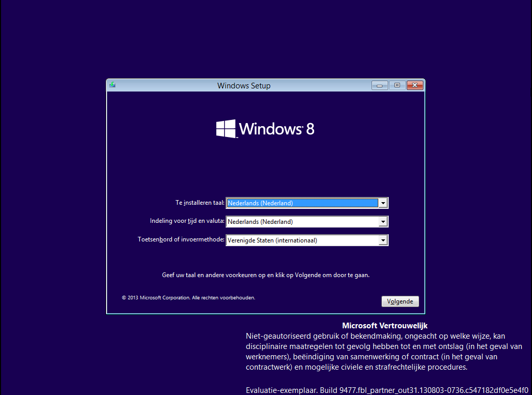The width and height of the screenshot is (532, 395).
Task: Click the Windows Setup title bar icon
Action: point(112,85)
